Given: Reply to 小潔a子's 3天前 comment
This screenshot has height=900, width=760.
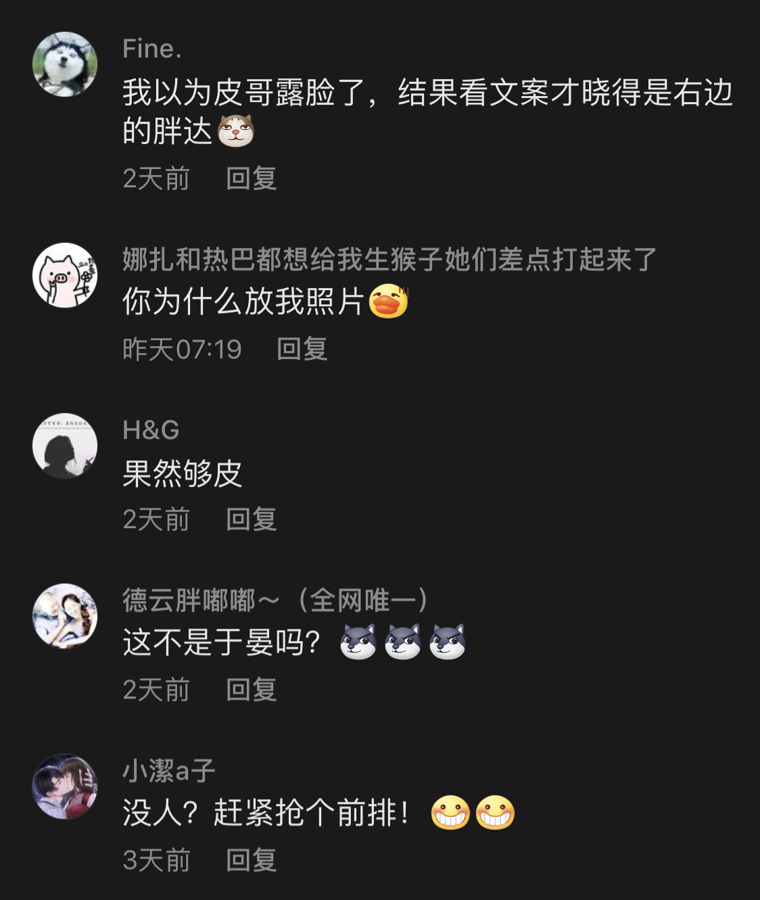Looking at the screenshot, I should point(252,860).
